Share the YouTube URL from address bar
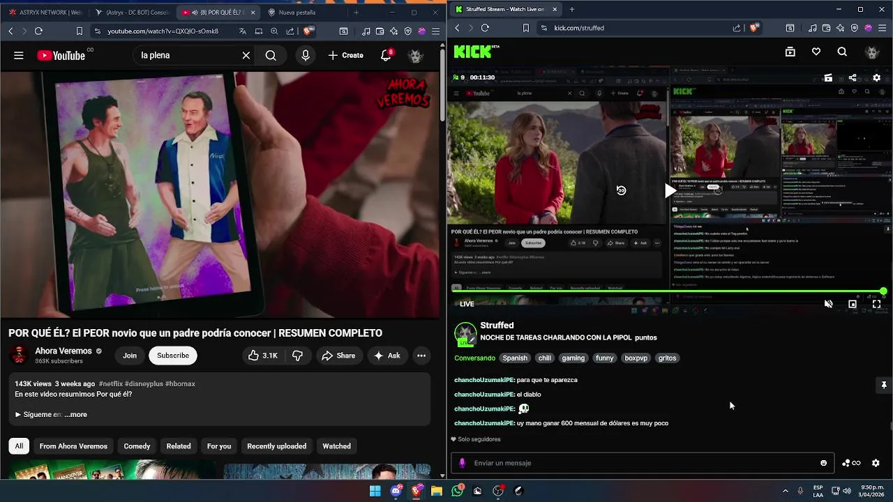Image resolution: width=893 pixels, height=502 pixels. coord(290,31)
